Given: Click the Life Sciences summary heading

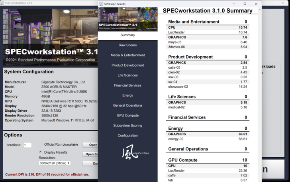Looking at the screenshot, I should pos(182,97).
